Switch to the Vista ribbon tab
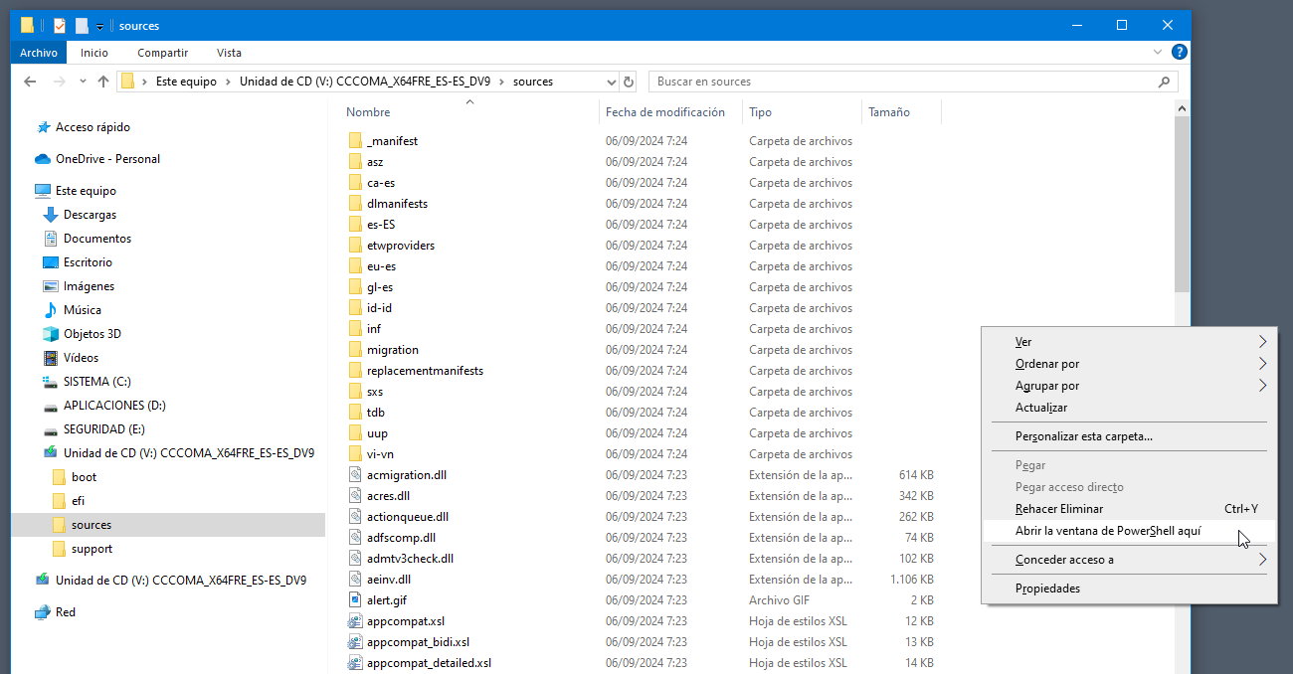The width and height of the screenshot is (1293, 674). point(229,53)
